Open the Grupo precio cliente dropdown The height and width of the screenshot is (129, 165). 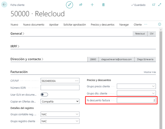136,86
